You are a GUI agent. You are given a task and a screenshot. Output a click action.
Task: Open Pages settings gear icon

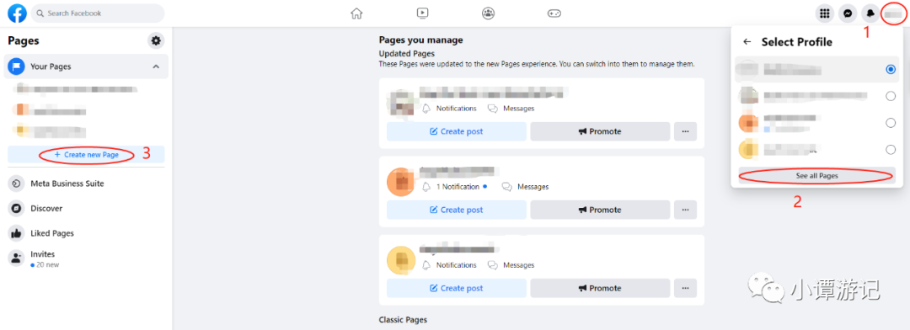(156, 40)
